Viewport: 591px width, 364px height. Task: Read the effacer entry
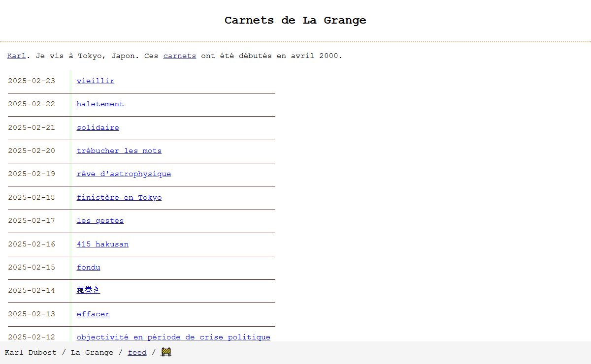coord(93,314)
